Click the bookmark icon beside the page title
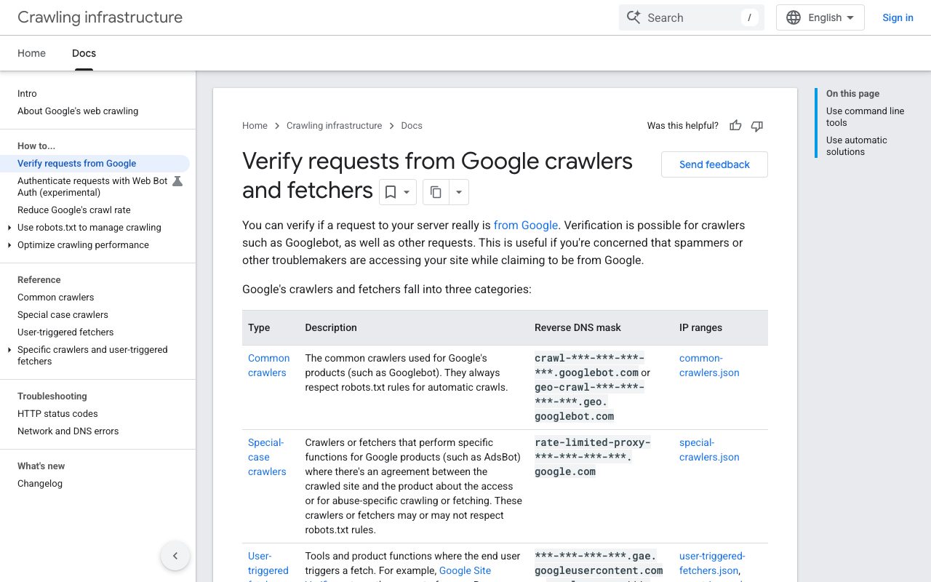The width and height of the screenshot is (931, 582). (391, 192)
